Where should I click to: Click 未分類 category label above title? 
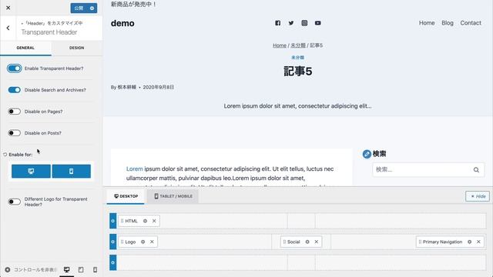coord(297,58)
